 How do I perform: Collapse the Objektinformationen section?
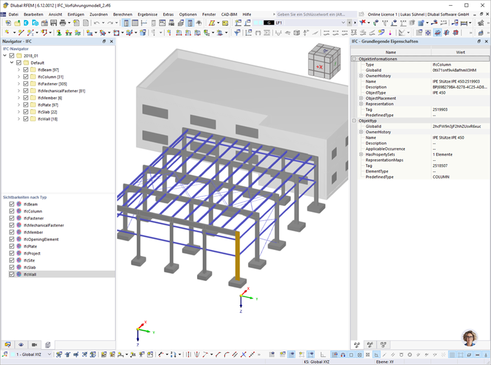(x=354, y=59)
